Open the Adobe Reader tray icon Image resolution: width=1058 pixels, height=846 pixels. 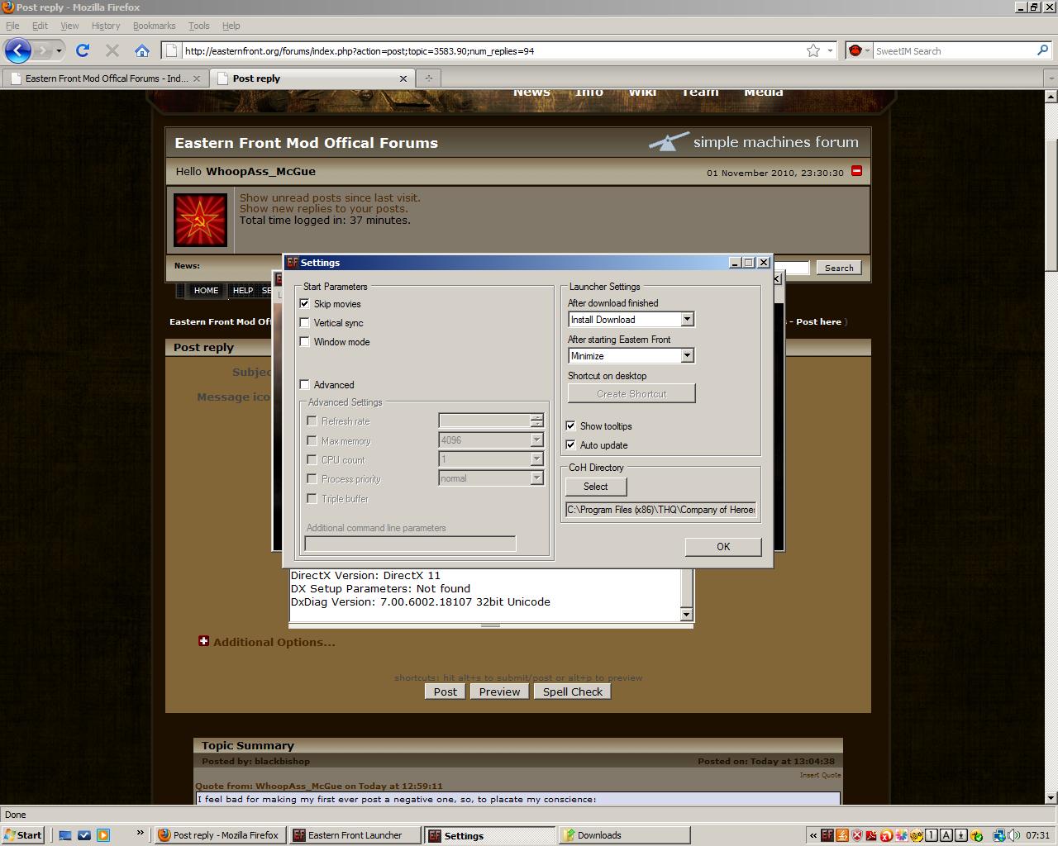pos(871,835)
